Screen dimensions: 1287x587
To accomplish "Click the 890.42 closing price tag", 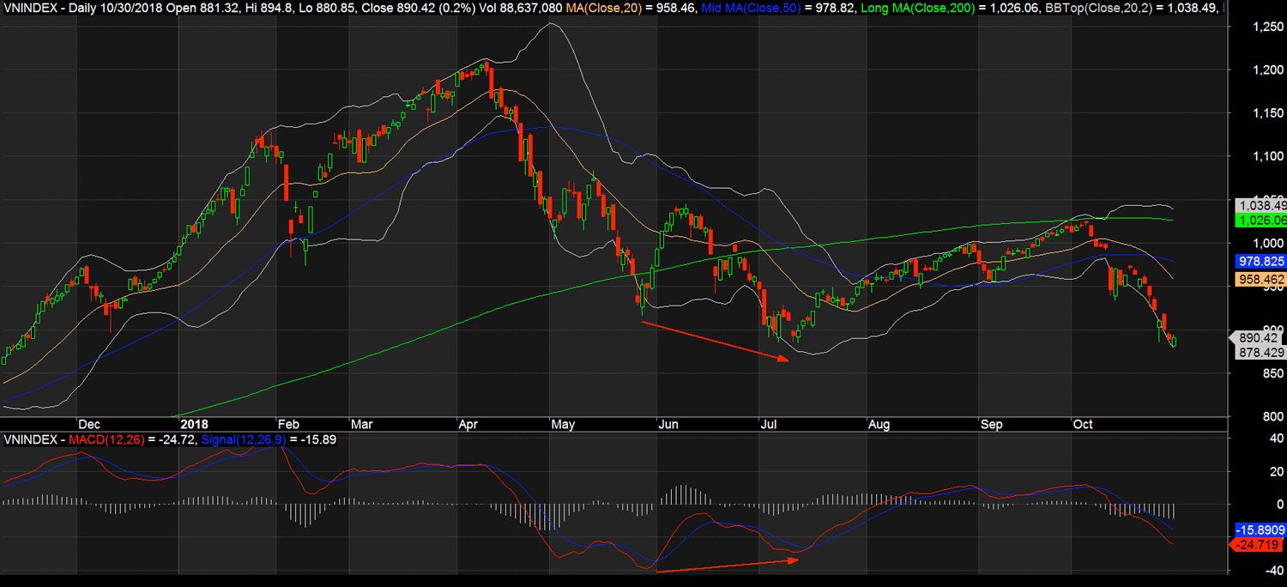I will [1258, 338].
